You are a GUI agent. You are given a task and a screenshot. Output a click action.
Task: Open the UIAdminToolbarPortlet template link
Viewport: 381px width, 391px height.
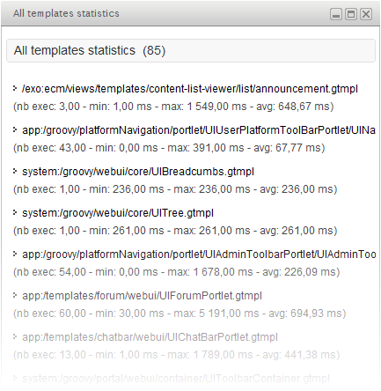pos(199,255)
